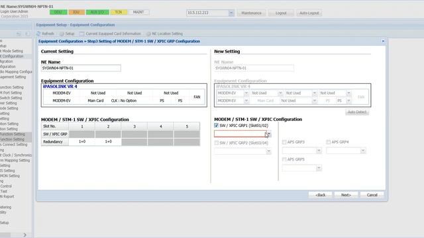Open the Report sidebar item

pyautogui.click(x=7, y=197)
